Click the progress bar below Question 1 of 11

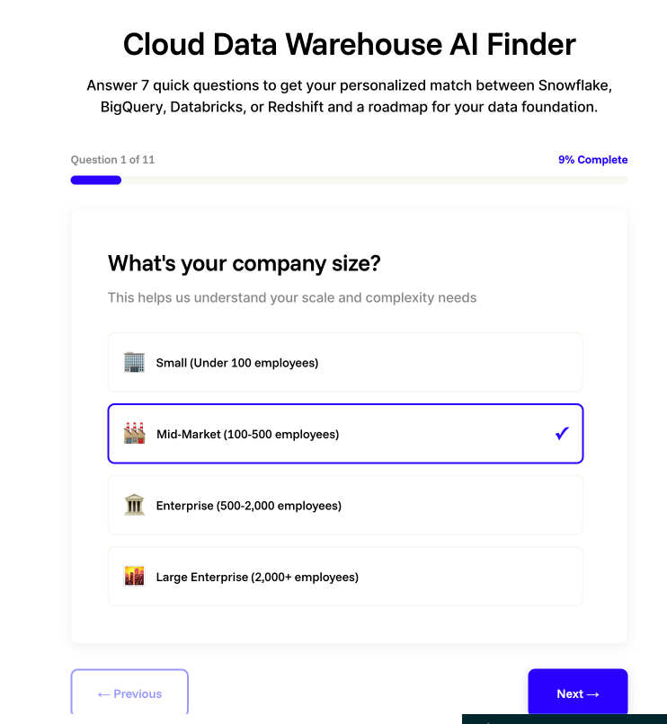(349, 180)
